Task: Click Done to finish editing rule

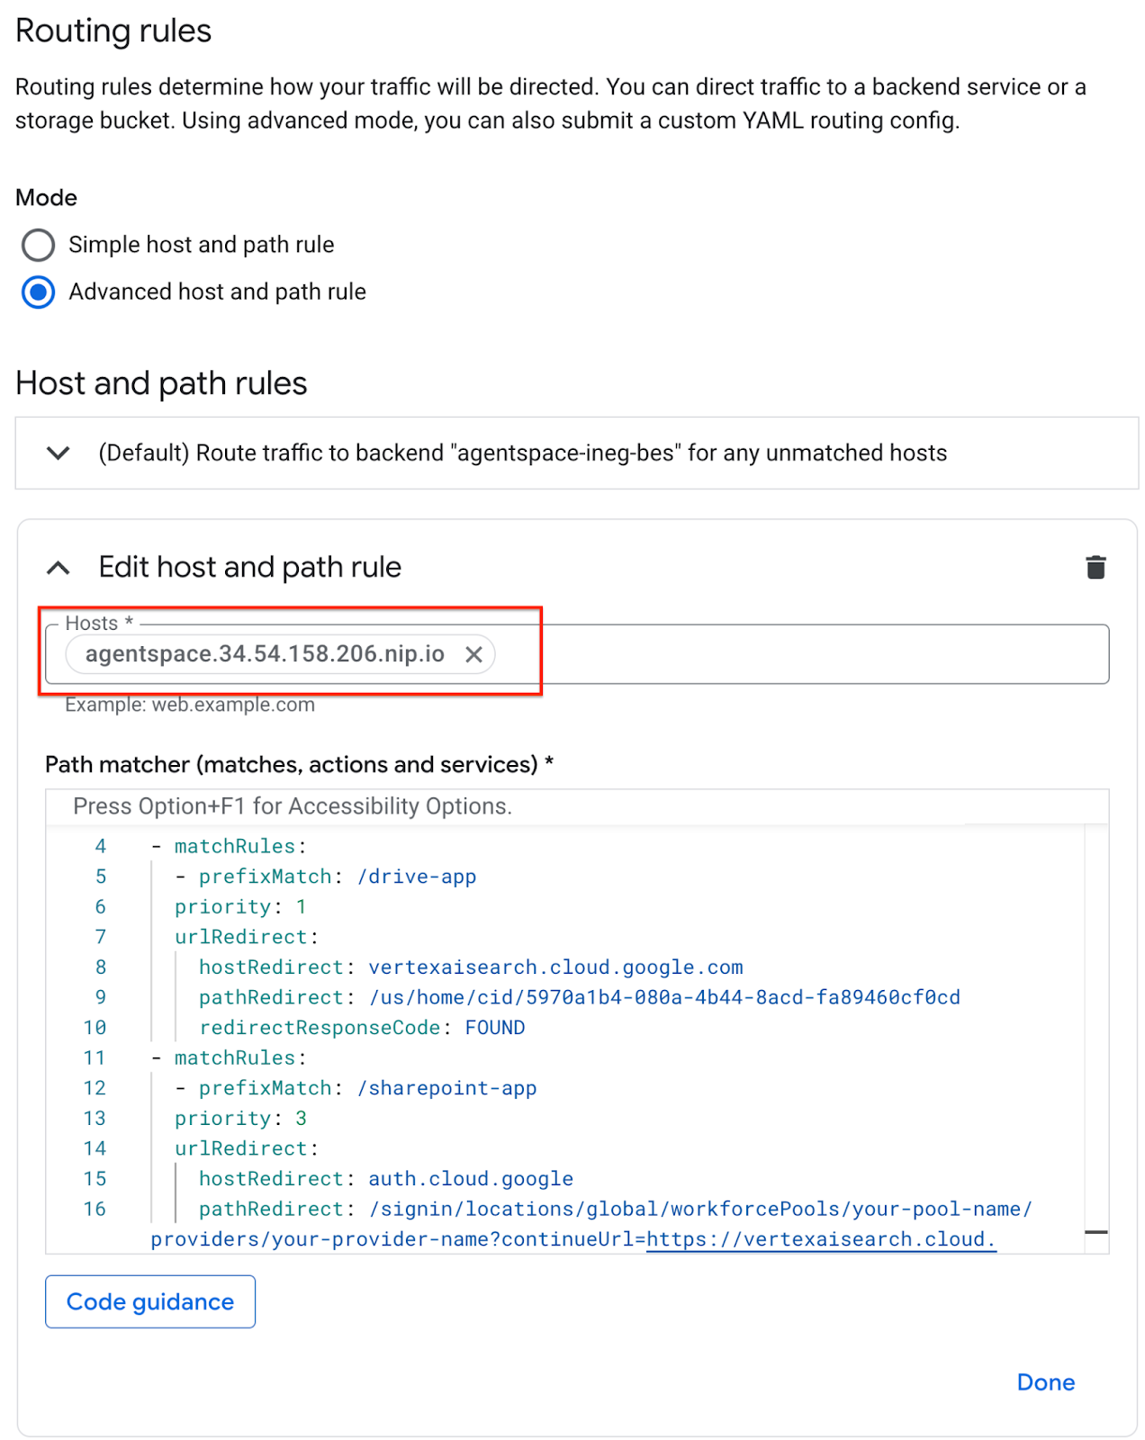Action: [1045, 1382]
